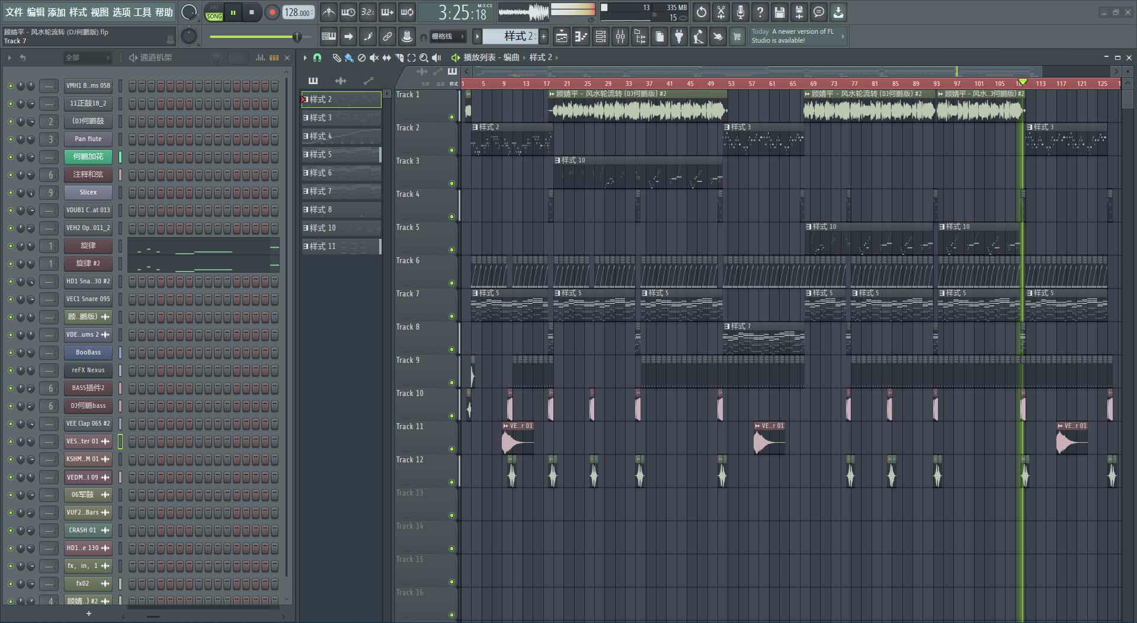
Task: Select the playlist Playback speaker tool
Action: (437, 57)
